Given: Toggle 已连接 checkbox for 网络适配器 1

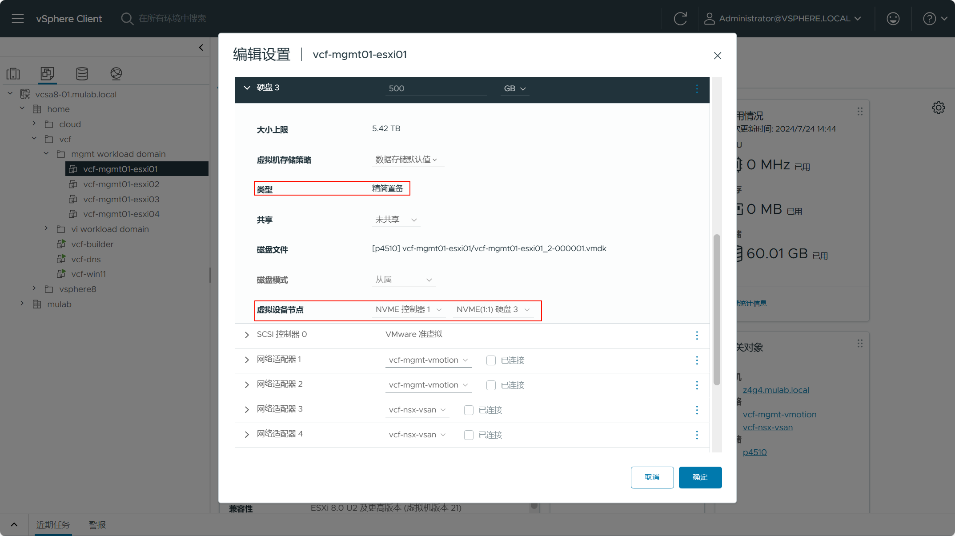Looking at the screenshot, I should [491, 360].
